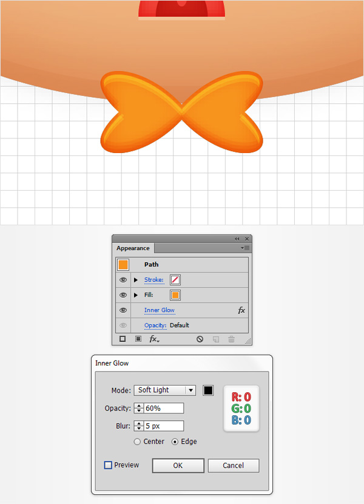Cancel the Inner Glow dialog

coord(234,465)
